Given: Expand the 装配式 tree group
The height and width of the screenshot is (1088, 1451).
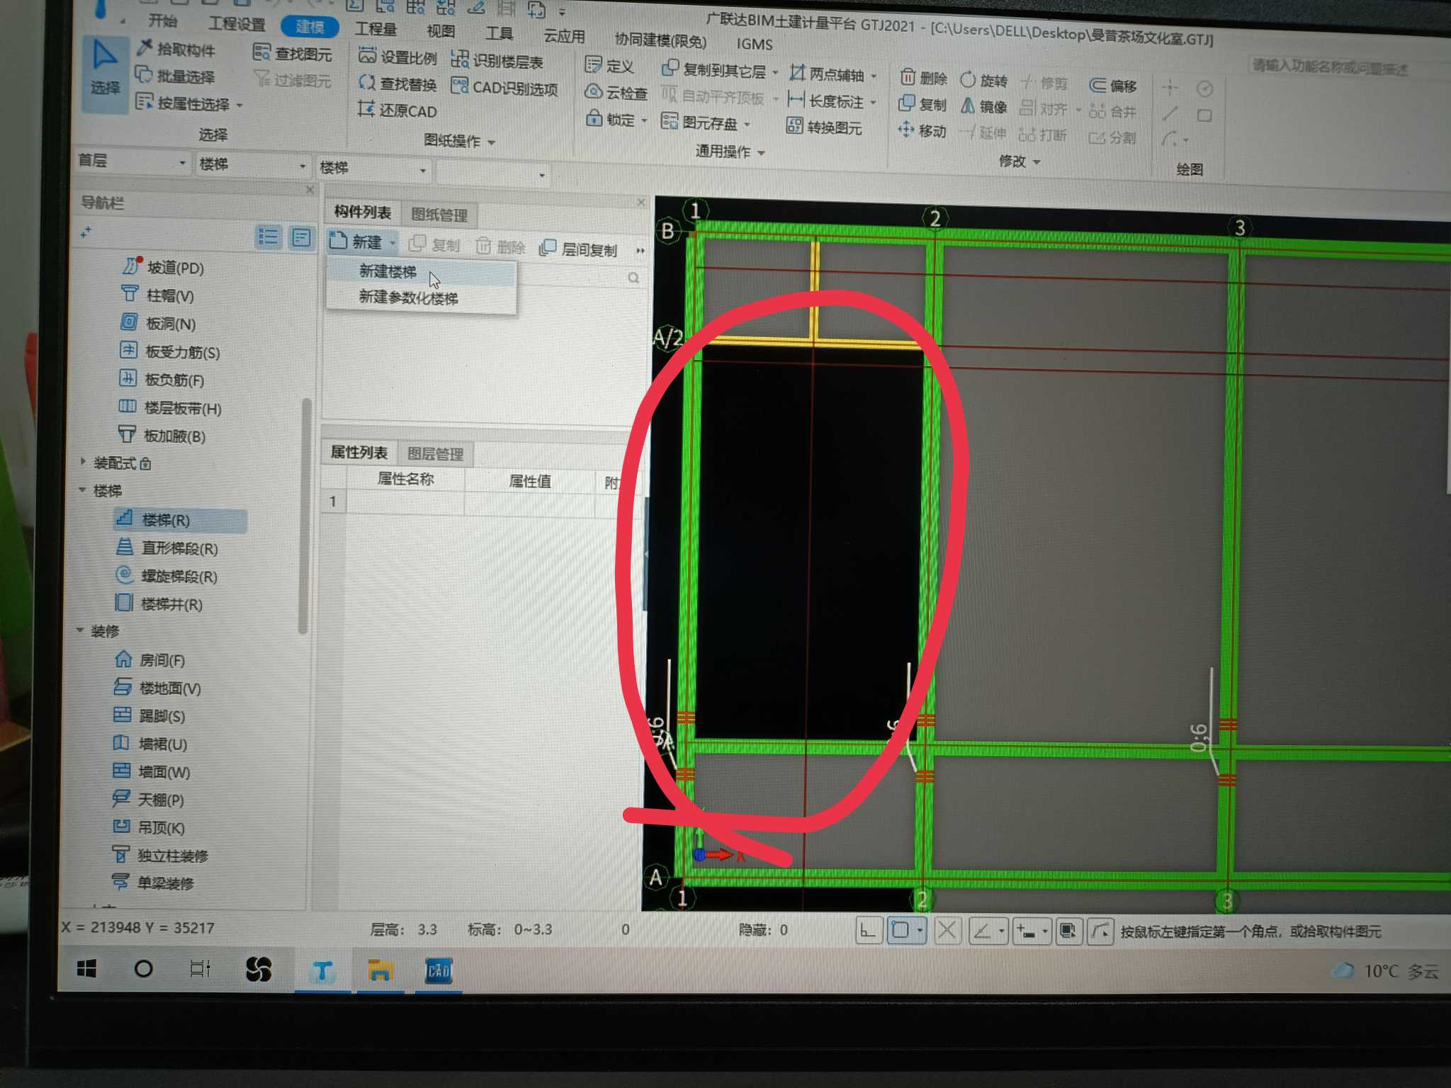Looking at the screenshot, I should [x=83, y=462].
